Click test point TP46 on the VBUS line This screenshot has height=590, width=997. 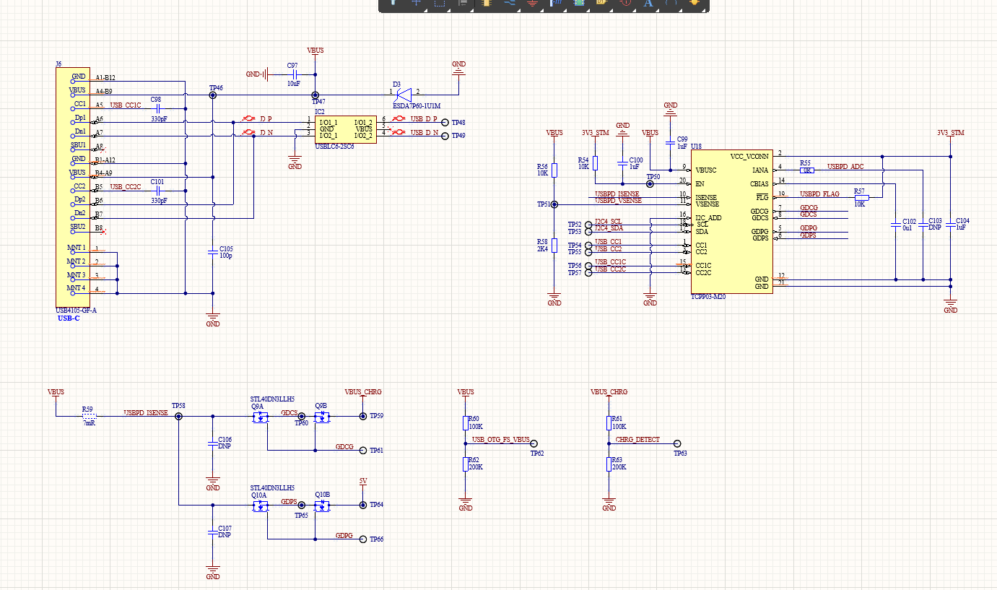pos(212,95)
